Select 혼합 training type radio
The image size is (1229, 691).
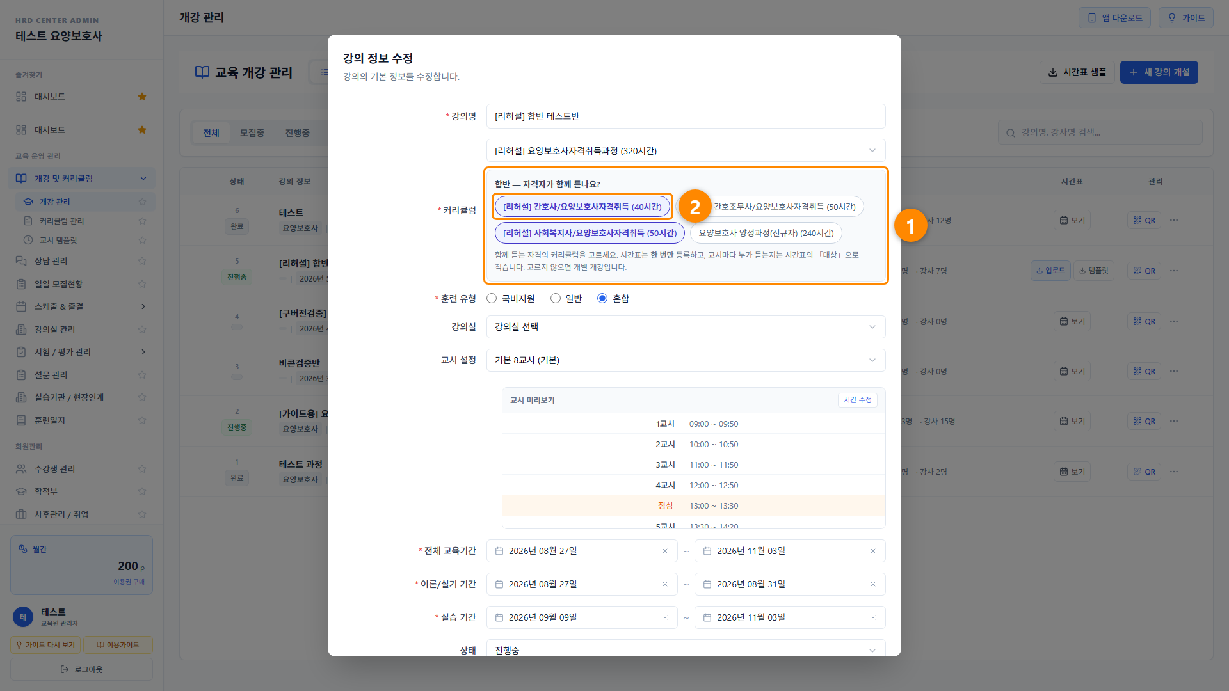click(602, 299)
